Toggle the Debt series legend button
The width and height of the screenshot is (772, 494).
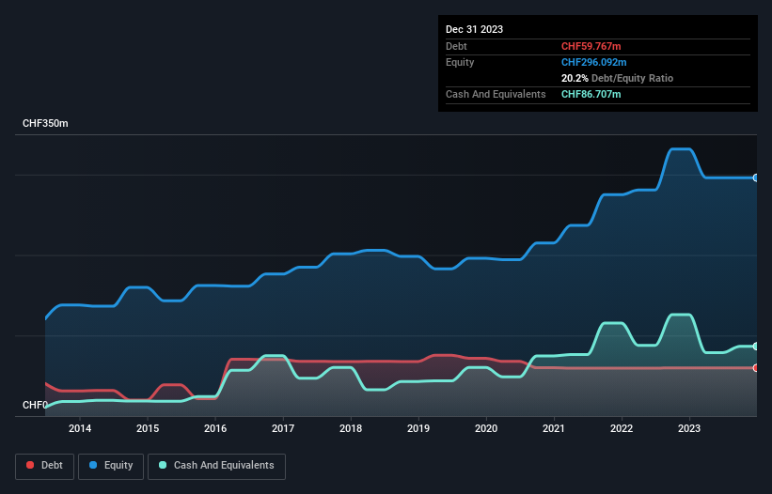[x=45, y=466]
